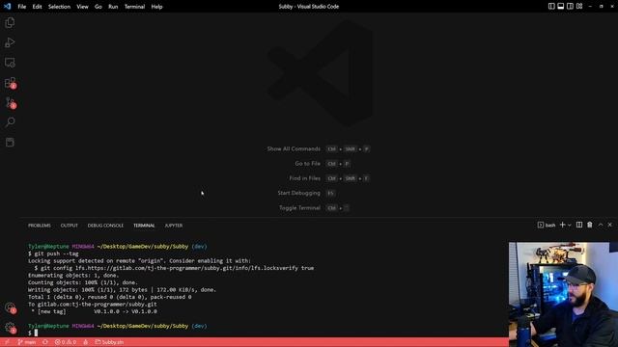
Task: Open the Terminal menu
Action: pyautogui.click(x=134, y=7)
